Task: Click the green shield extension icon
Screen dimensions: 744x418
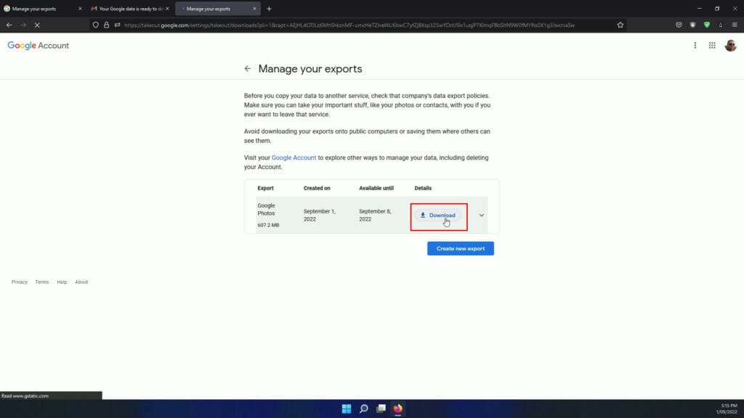Action: pyautogui.click(x=707, y=24)
